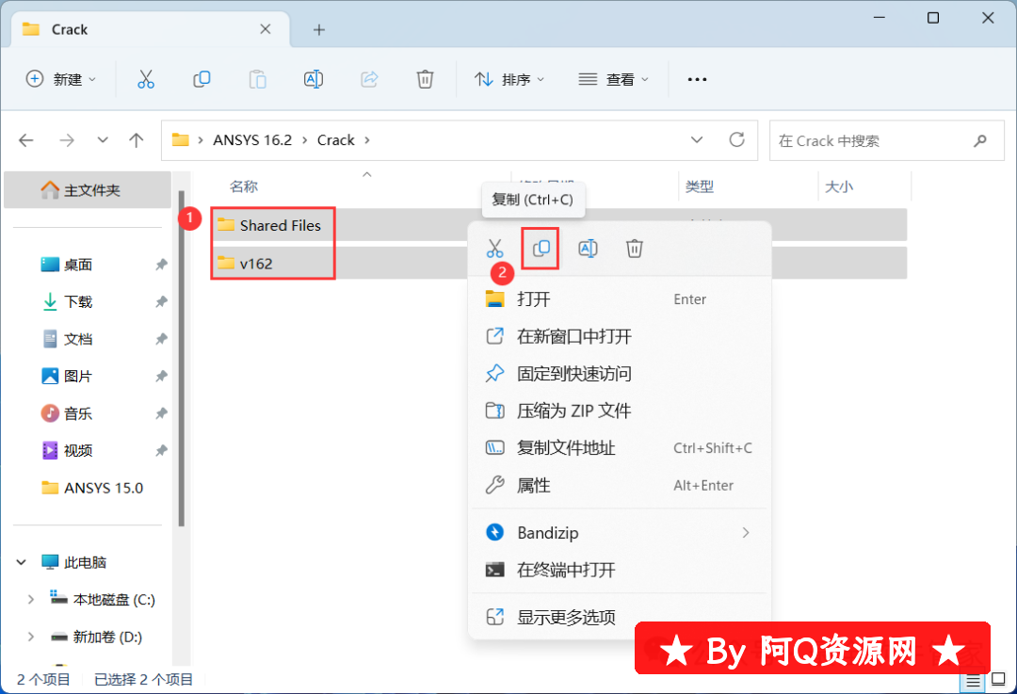Sort by 类型 column header
1017x694 pixels.
tap(700, 186)
